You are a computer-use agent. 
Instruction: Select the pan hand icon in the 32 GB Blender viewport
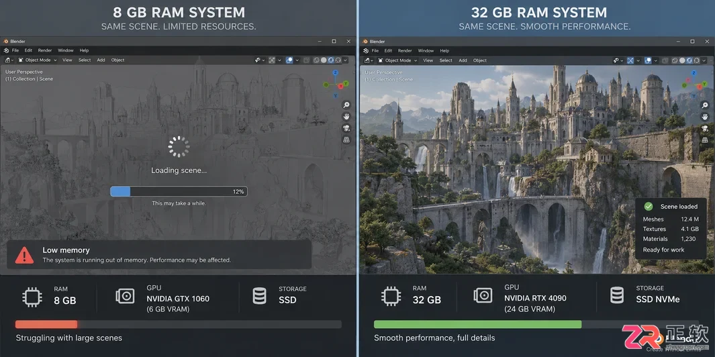(x=705, y=117)
